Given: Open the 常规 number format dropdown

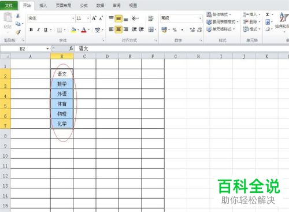Looking at the screenshot, I should click(x=200, y=18).
